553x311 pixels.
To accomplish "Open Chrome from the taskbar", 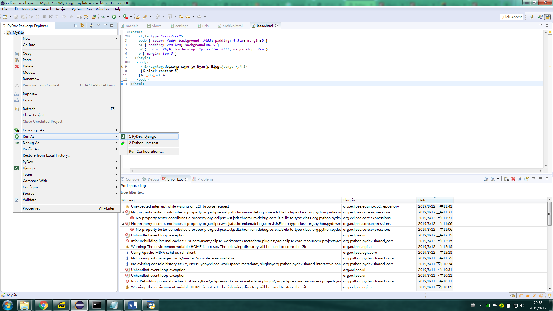I will tap(43, 305).
